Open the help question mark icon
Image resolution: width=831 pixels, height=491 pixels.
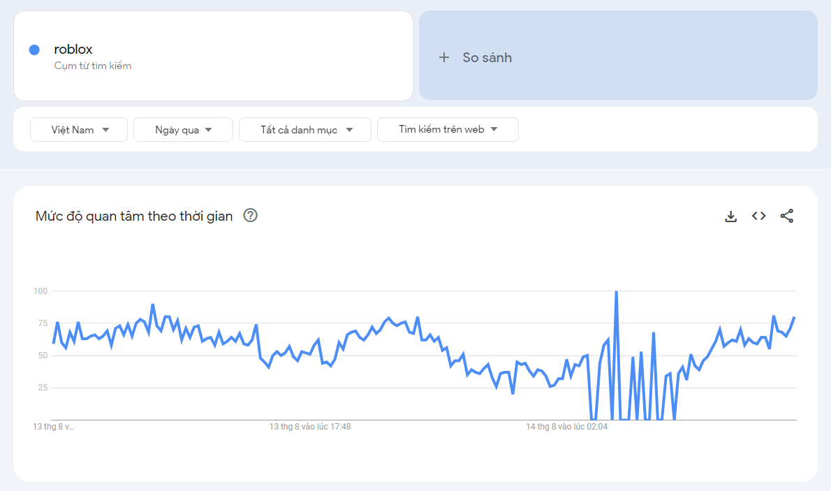coord(250,216)
